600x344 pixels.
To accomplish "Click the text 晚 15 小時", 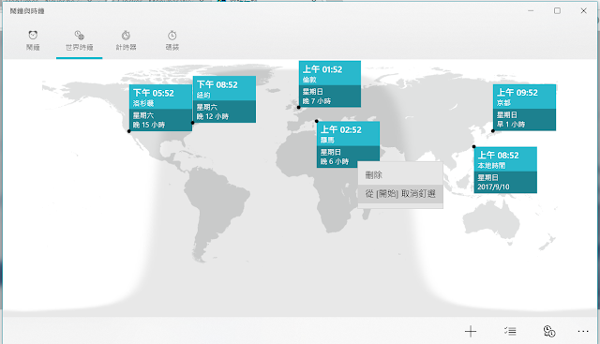I will pos(149,125).
